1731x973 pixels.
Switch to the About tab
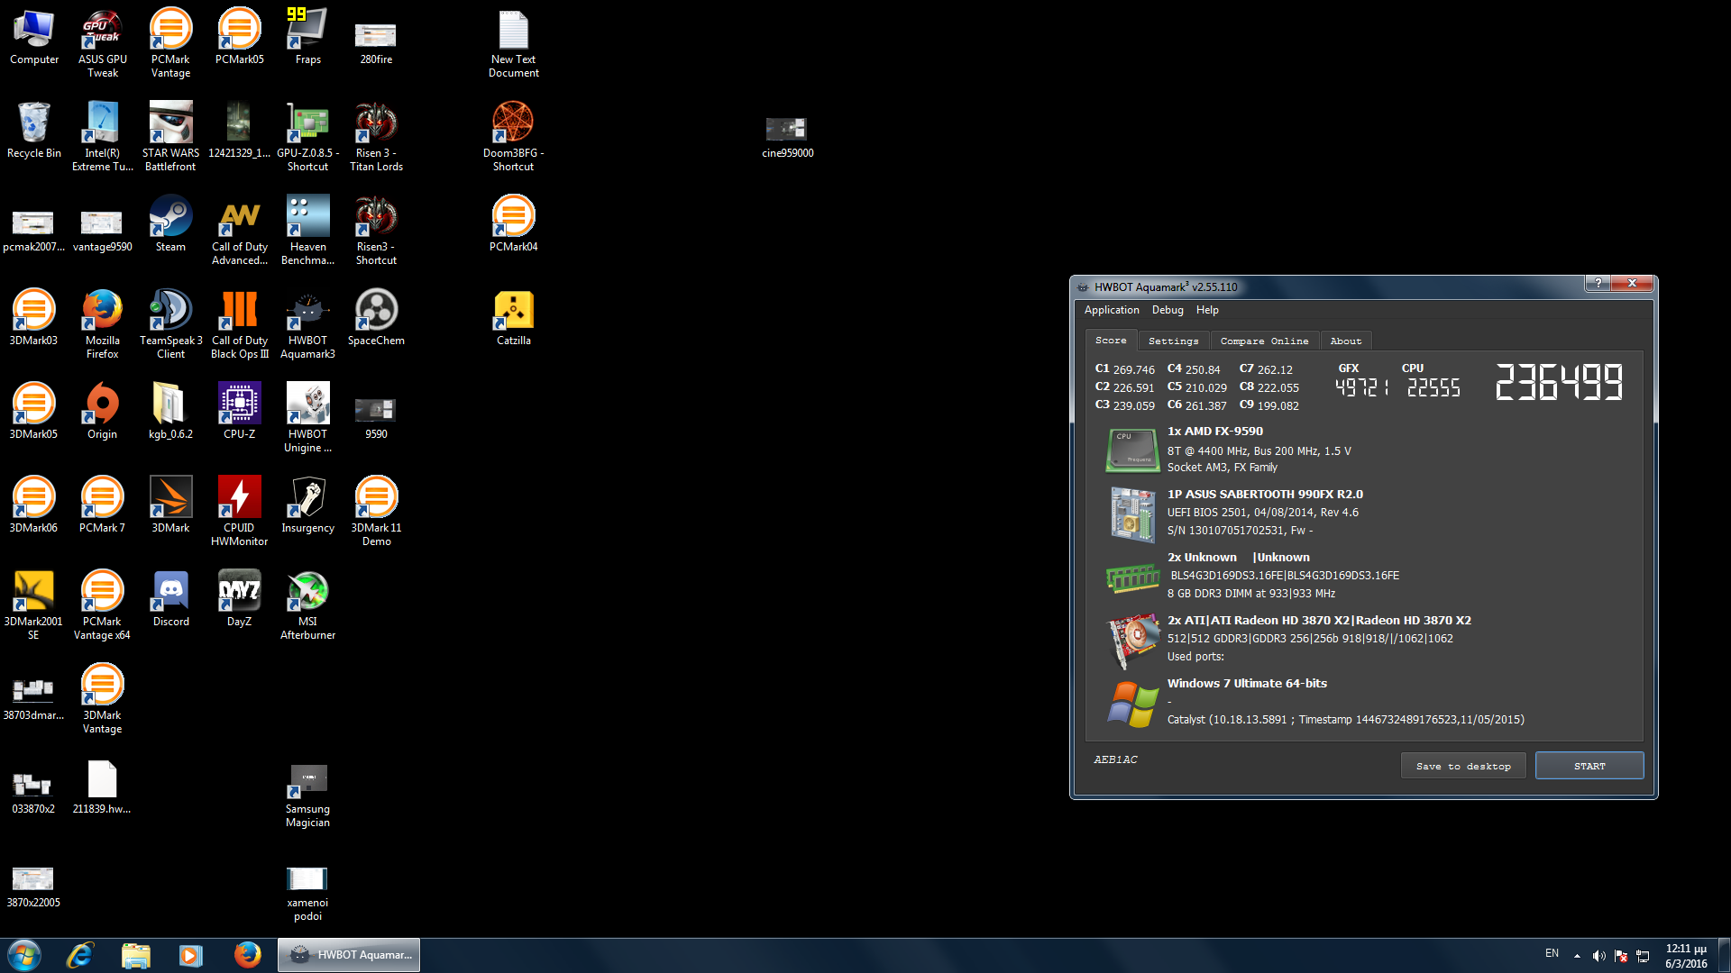1346,341
